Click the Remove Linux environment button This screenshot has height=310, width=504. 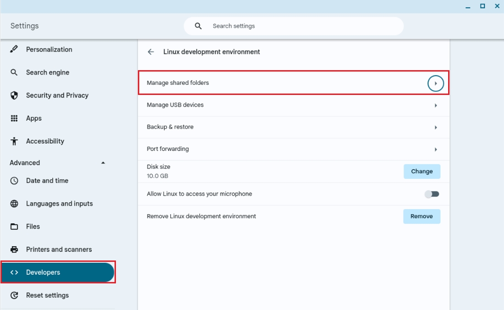[422, 216]
